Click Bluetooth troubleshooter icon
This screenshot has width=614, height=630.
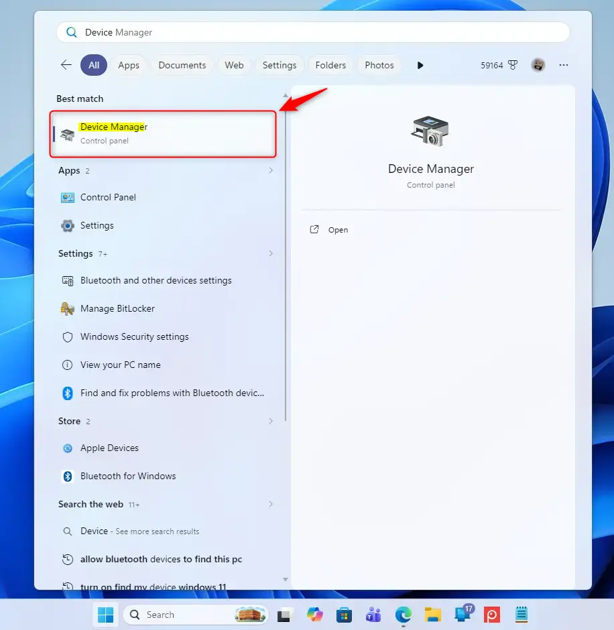[68, 393]
